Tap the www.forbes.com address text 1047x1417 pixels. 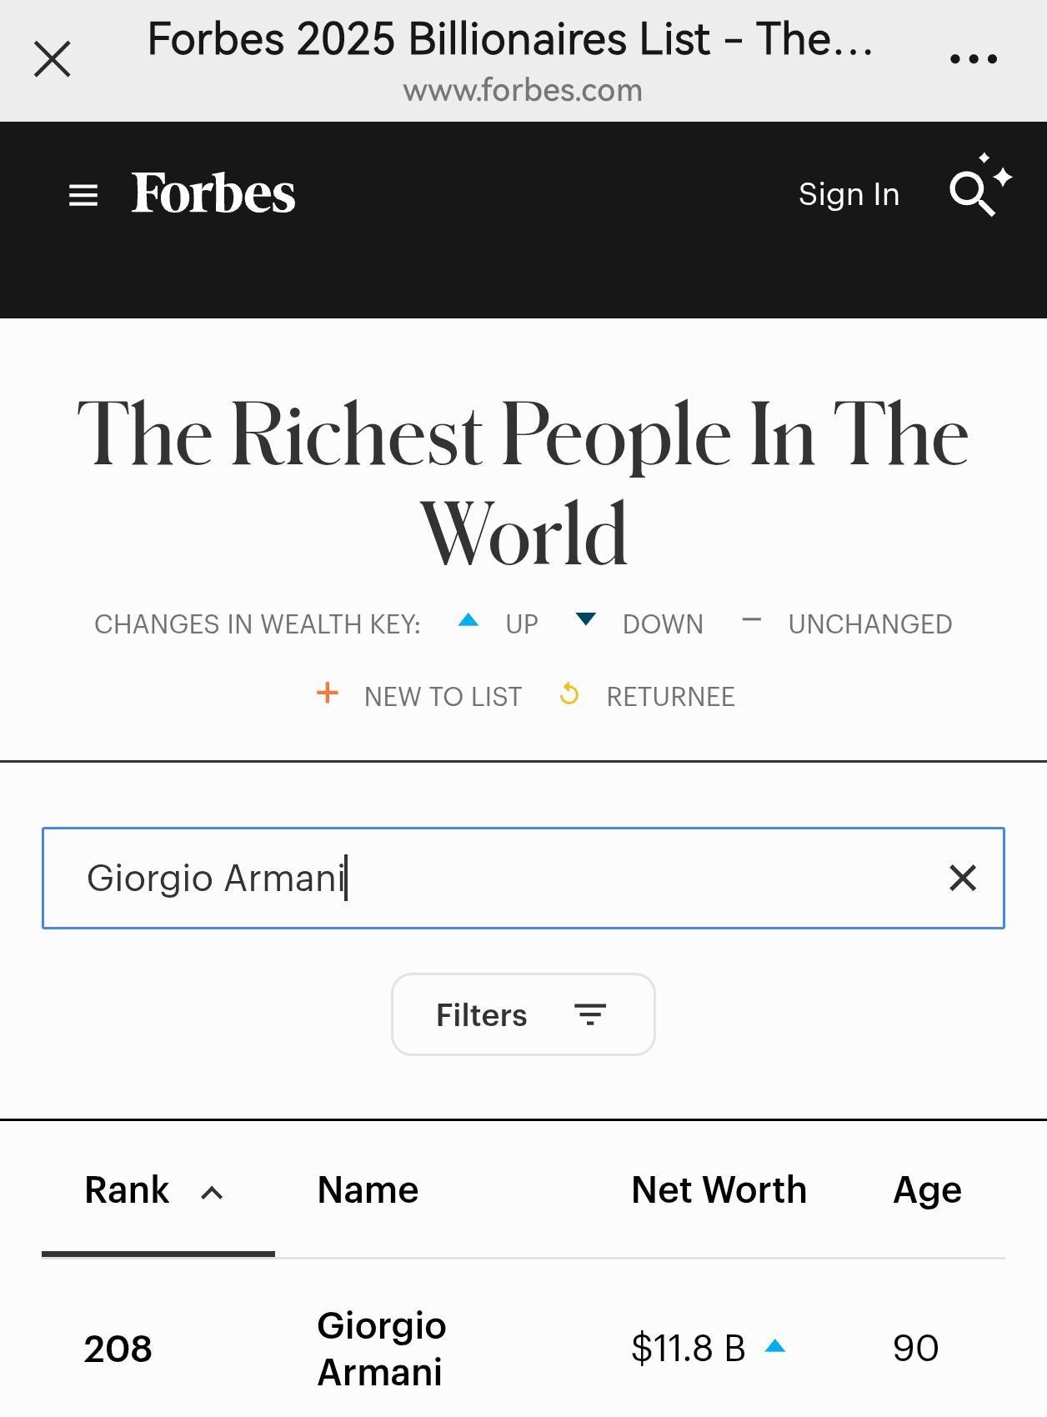point(523,90)
